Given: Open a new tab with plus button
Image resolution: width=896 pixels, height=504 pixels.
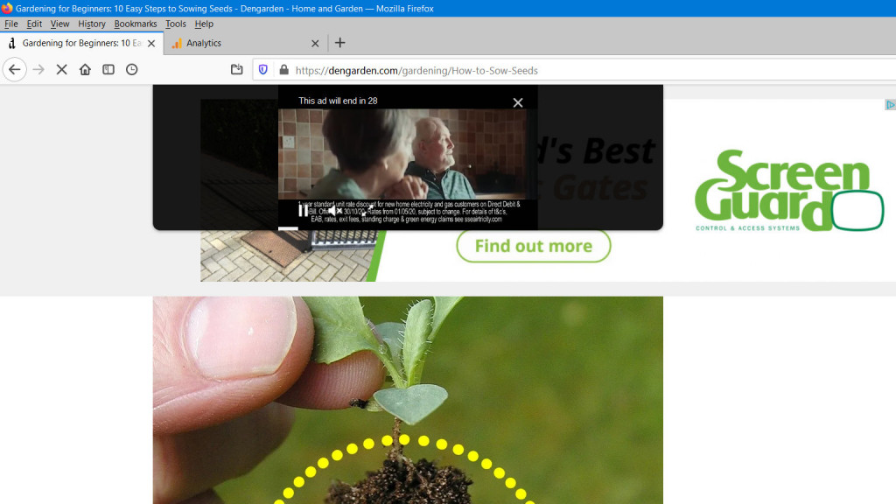Looking at the screenshot, I should (340, 43).
